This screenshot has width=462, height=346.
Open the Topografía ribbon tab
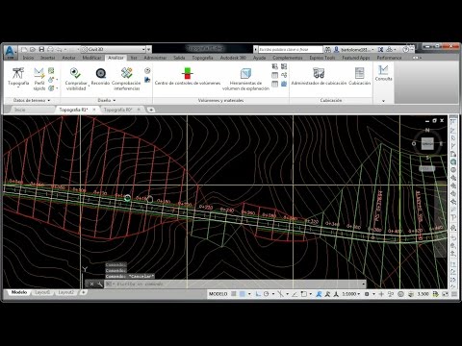point(203,58)
